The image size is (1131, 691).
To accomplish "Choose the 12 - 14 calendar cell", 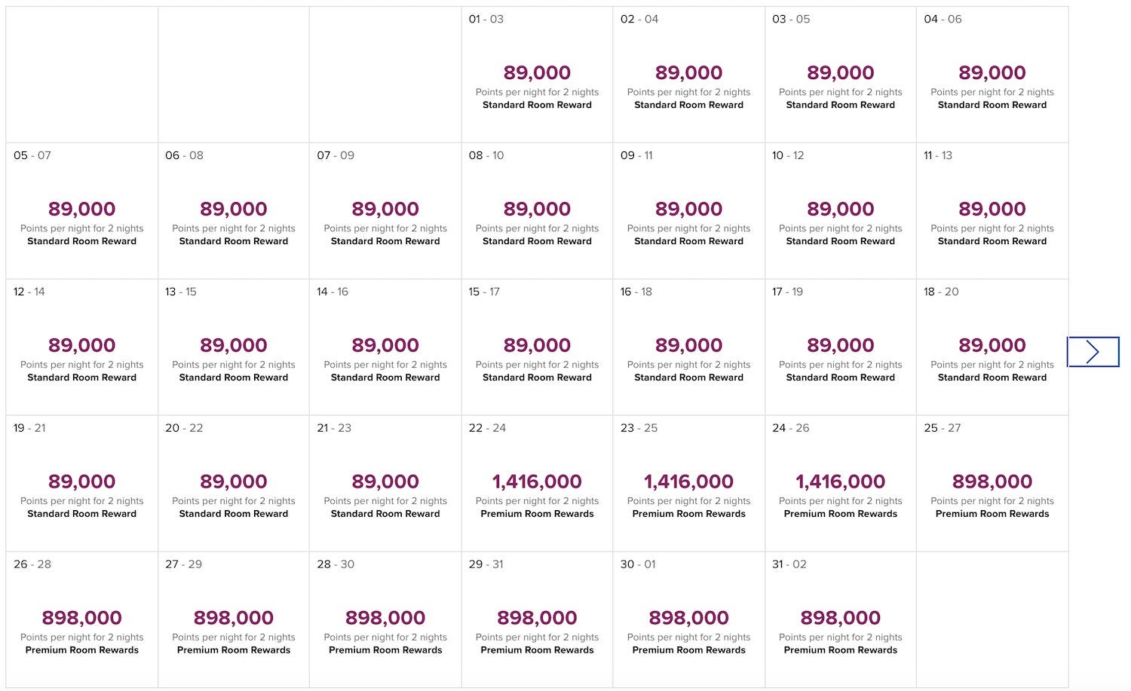I will 81,347.
